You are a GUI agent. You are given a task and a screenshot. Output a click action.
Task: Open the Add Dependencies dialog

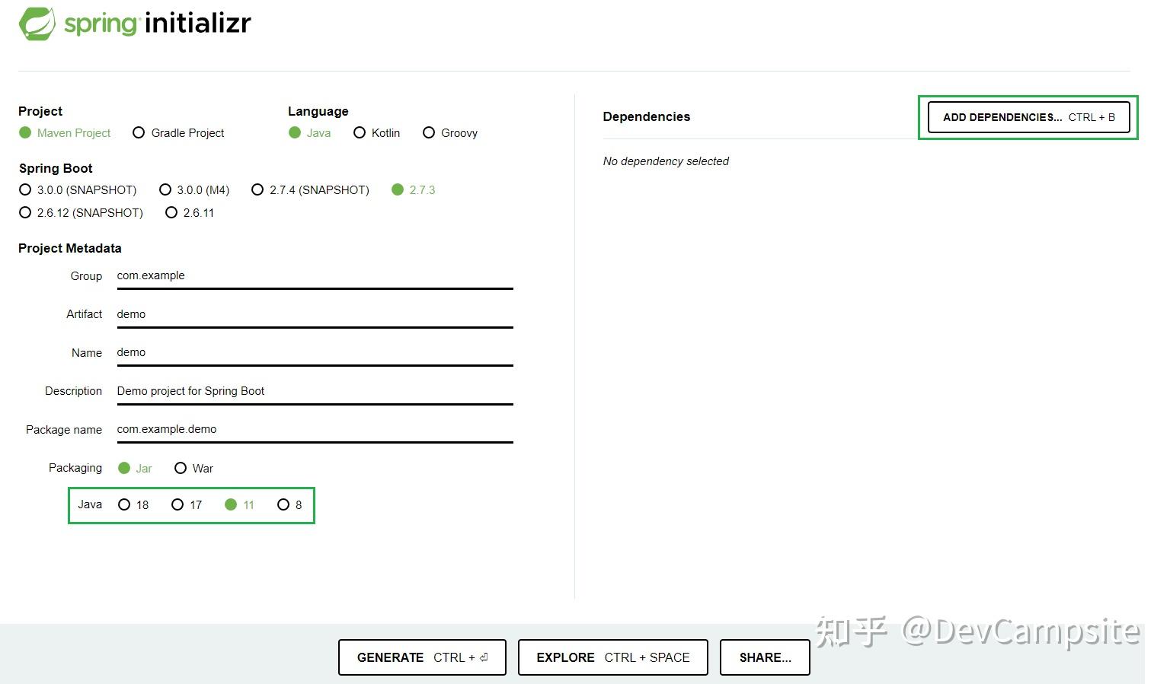coord(1028,117)
